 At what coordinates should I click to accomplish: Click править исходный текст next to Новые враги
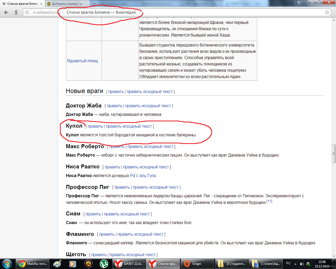pyautogui.click(x=150, y=91)
